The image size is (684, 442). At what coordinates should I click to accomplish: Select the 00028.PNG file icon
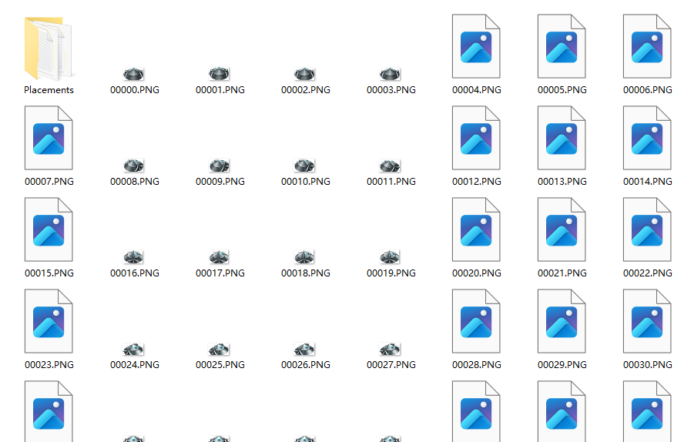click(x=476, y=322)
